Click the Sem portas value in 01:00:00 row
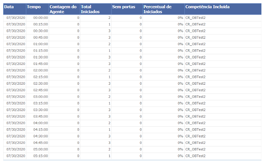Image resolution: width=265 pixels, height=162 pixels. pyautogui.click(x=127, y=44)
